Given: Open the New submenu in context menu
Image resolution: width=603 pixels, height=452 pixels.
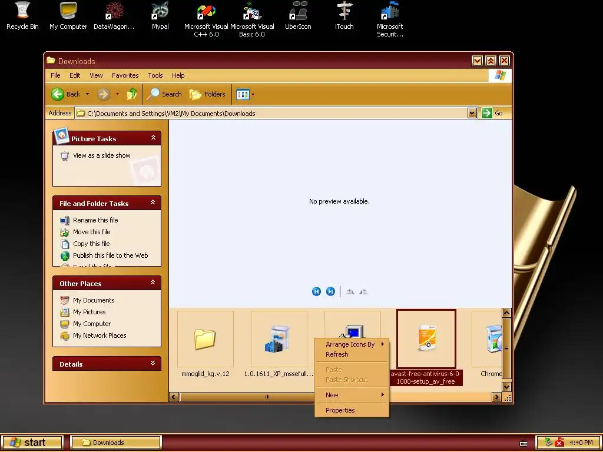Looking at the screenshot, I should coord(352,395).
